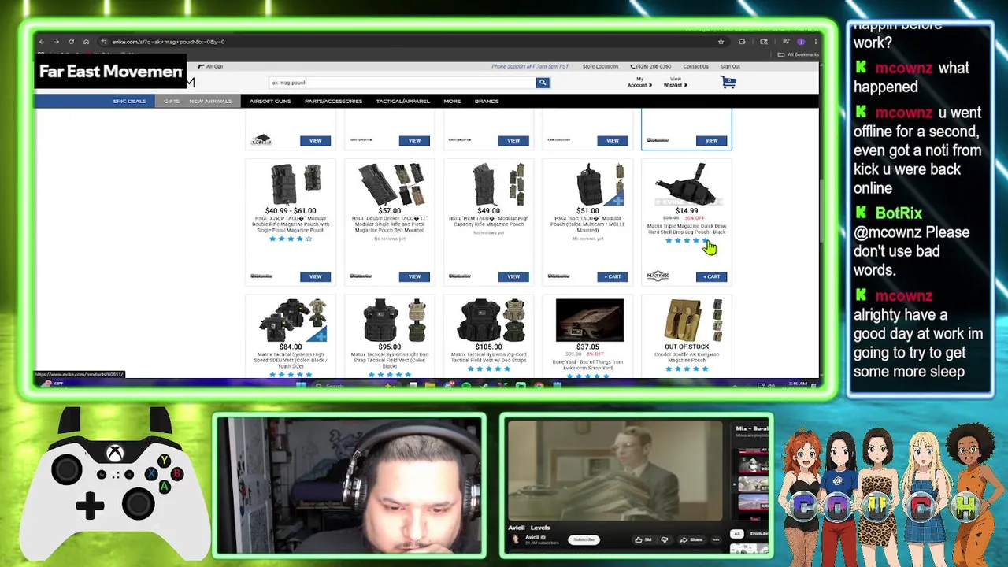Open the Store Locations link
This screenshot has width=1008, height=567.
coord(600,66)
